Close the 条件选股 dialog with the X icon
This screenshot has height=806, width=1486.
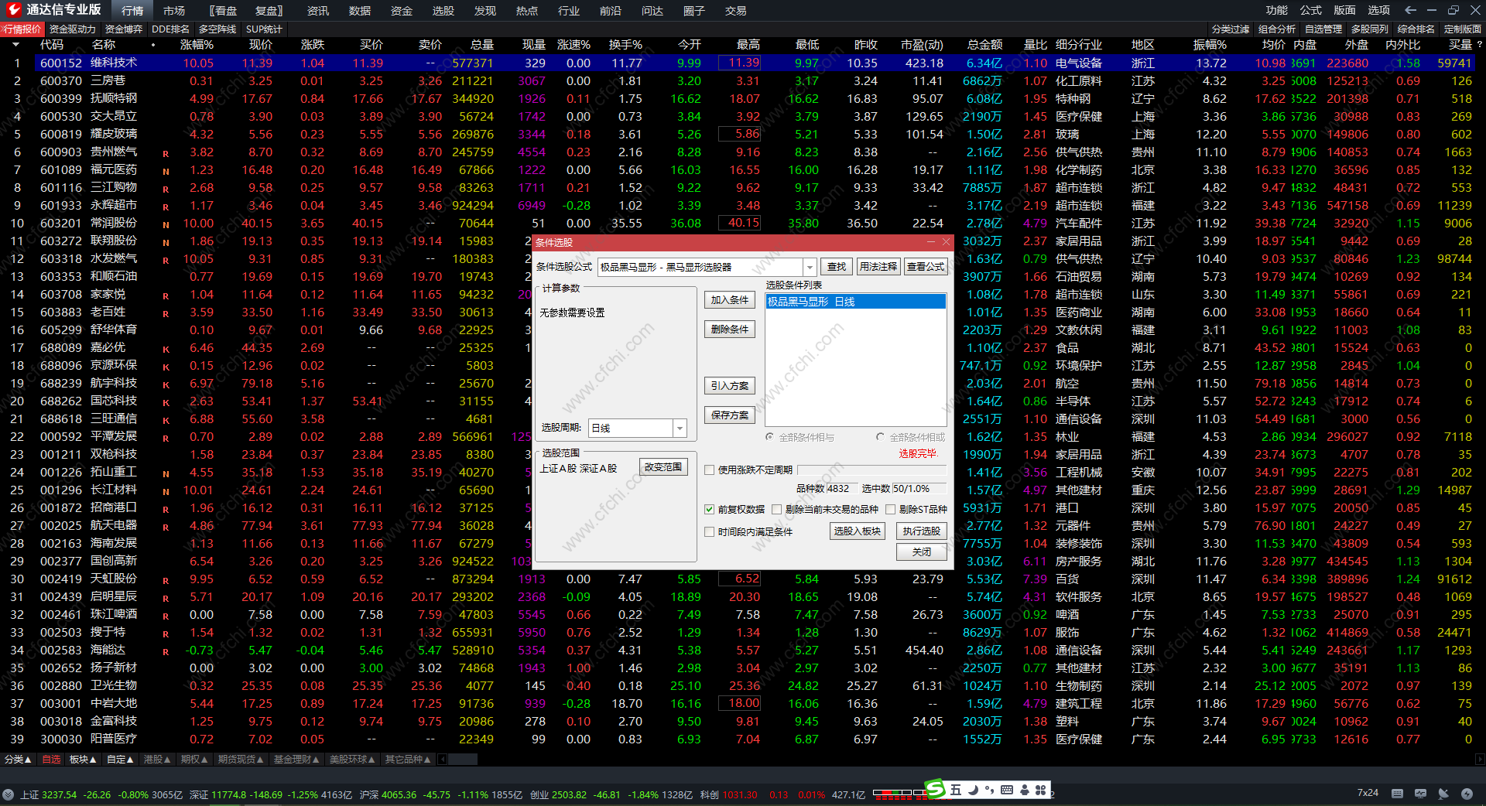946,242
